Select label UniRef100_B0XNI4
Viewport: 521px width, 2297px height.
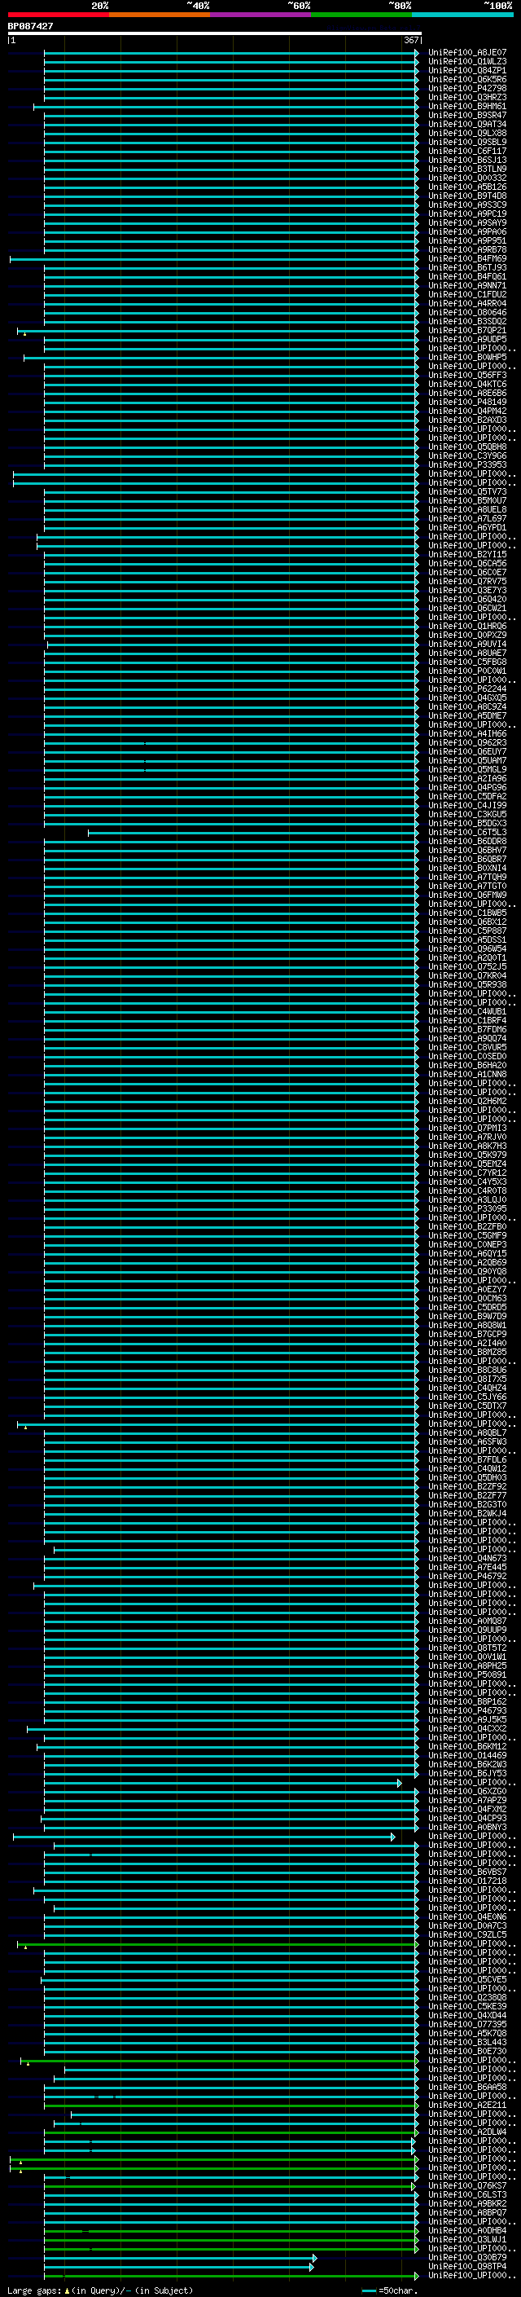pos(467,869)
